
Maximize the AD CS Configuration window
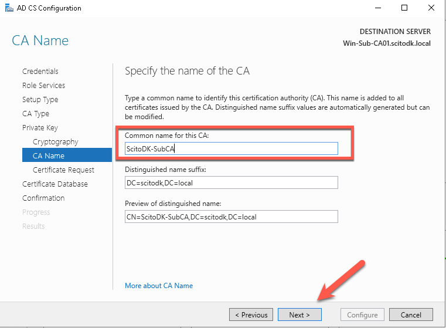point(404,8)
